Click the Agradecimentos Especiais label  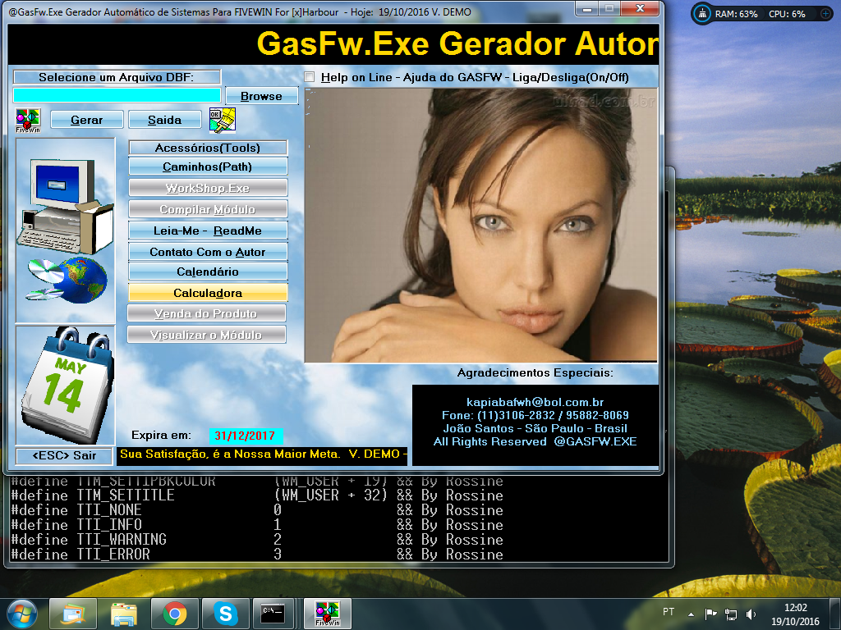[535, 373]
